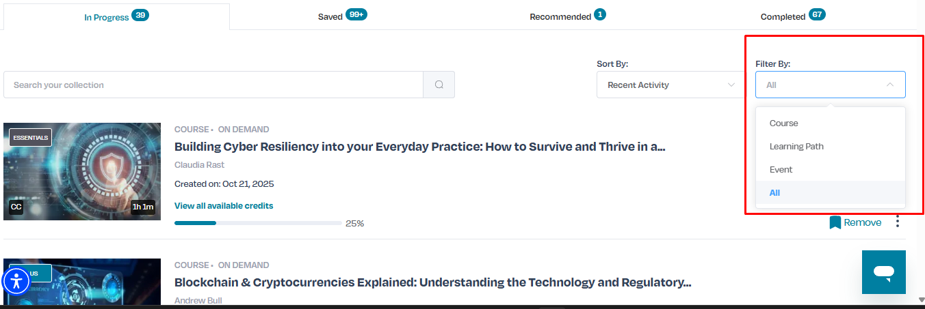Switch to the Saved tab
Viewport: 925px width, 309px height.
coord(342,16)
